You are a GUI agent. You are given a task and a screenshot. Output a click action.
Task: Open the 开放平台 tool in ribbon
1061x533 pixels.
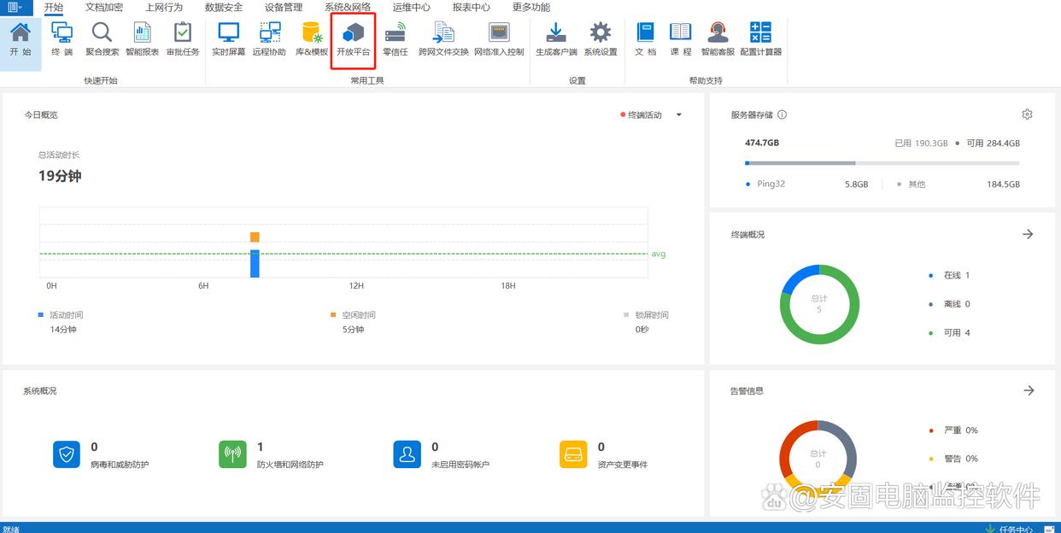(353, 39)
